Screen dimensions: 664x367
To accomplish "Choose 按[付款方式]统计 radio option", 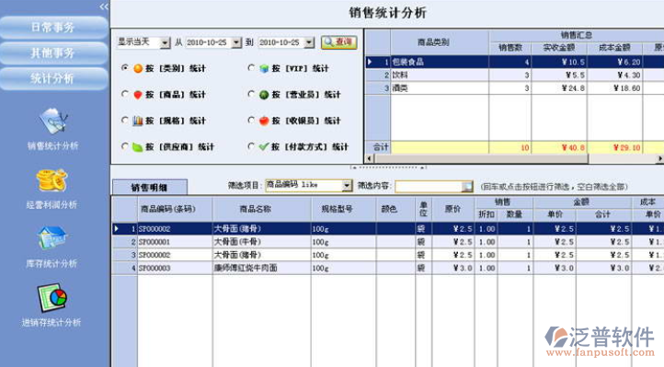I will click(x=251, y=146).
